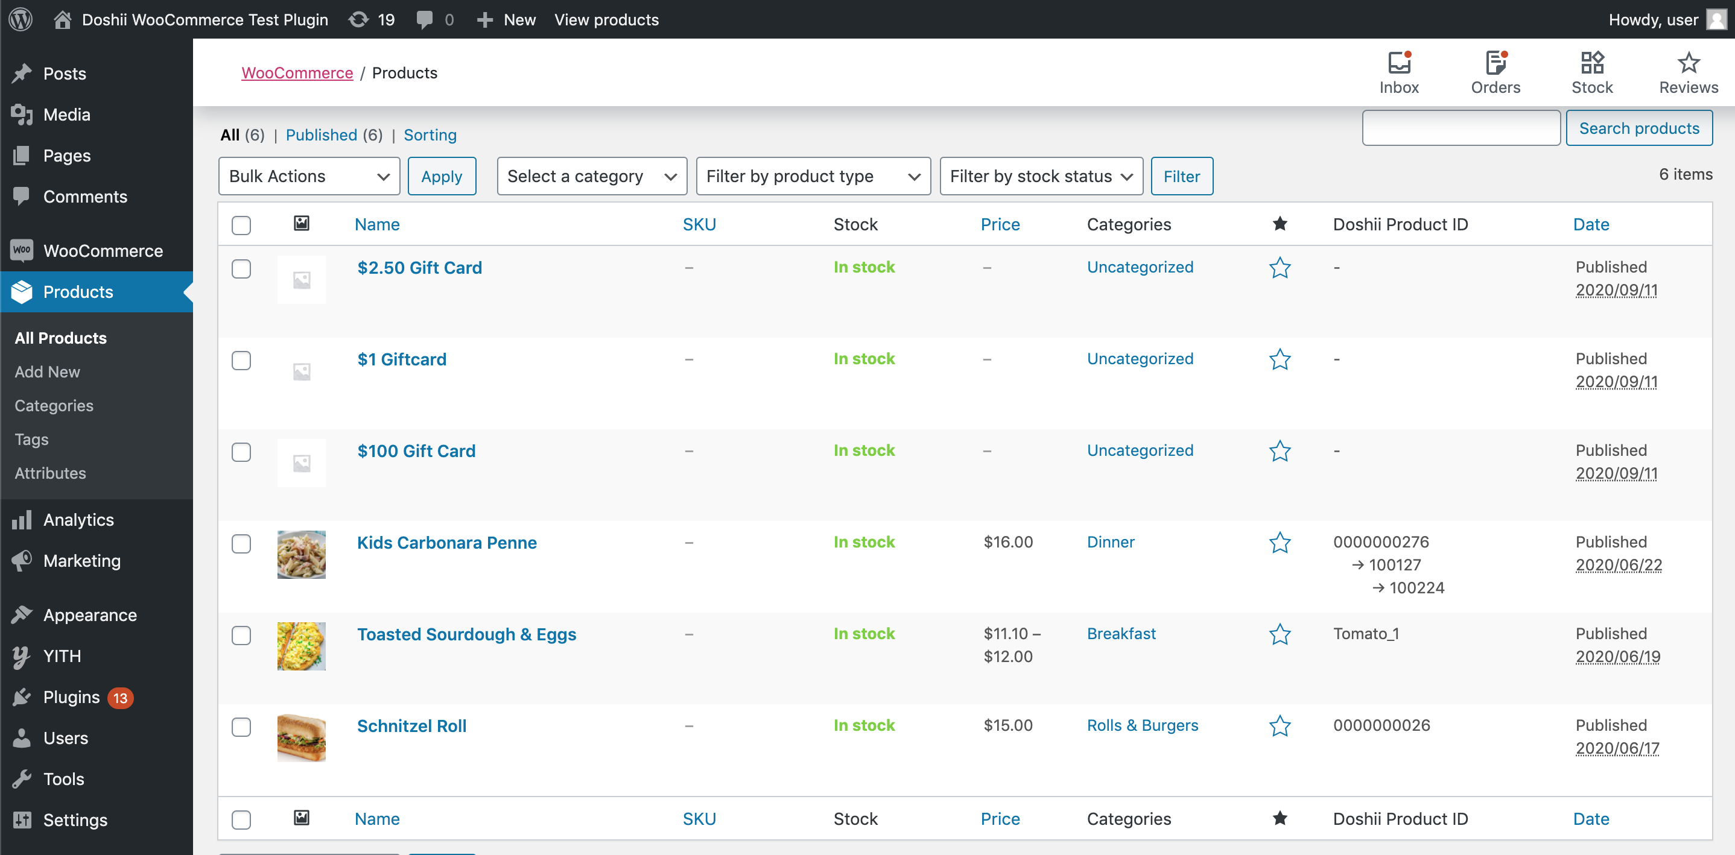Toggle featured star for $2.50 Gift Card

1280,268
